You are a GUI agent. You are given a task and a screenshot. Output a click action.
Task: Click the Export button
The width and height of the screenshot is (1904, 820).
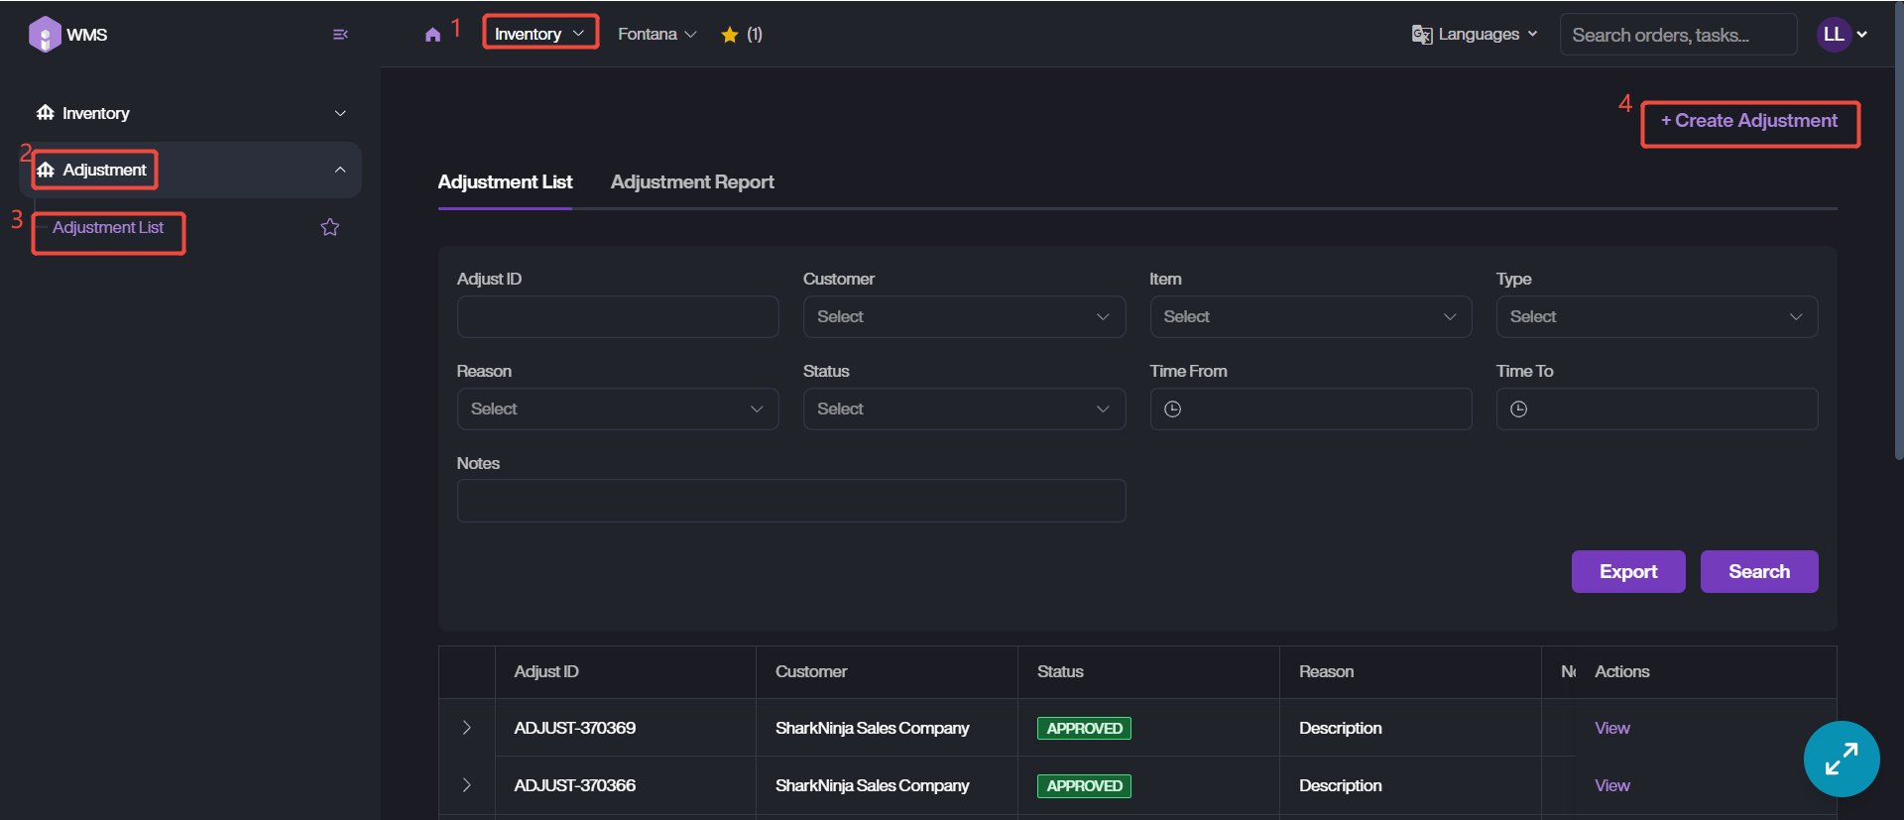[1627, 572]
